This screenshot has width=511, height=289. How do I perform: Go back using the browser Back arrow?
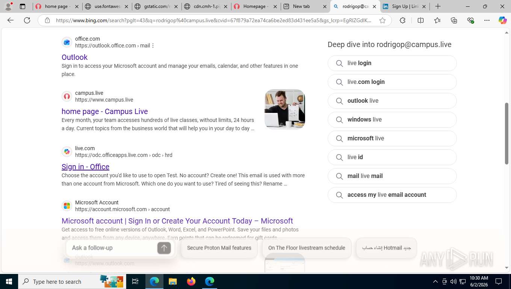click(x=11, y=20)
